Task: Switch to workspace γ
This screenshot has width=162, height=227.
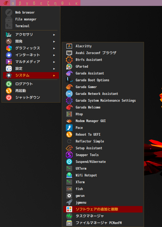Action: point(27,3)
